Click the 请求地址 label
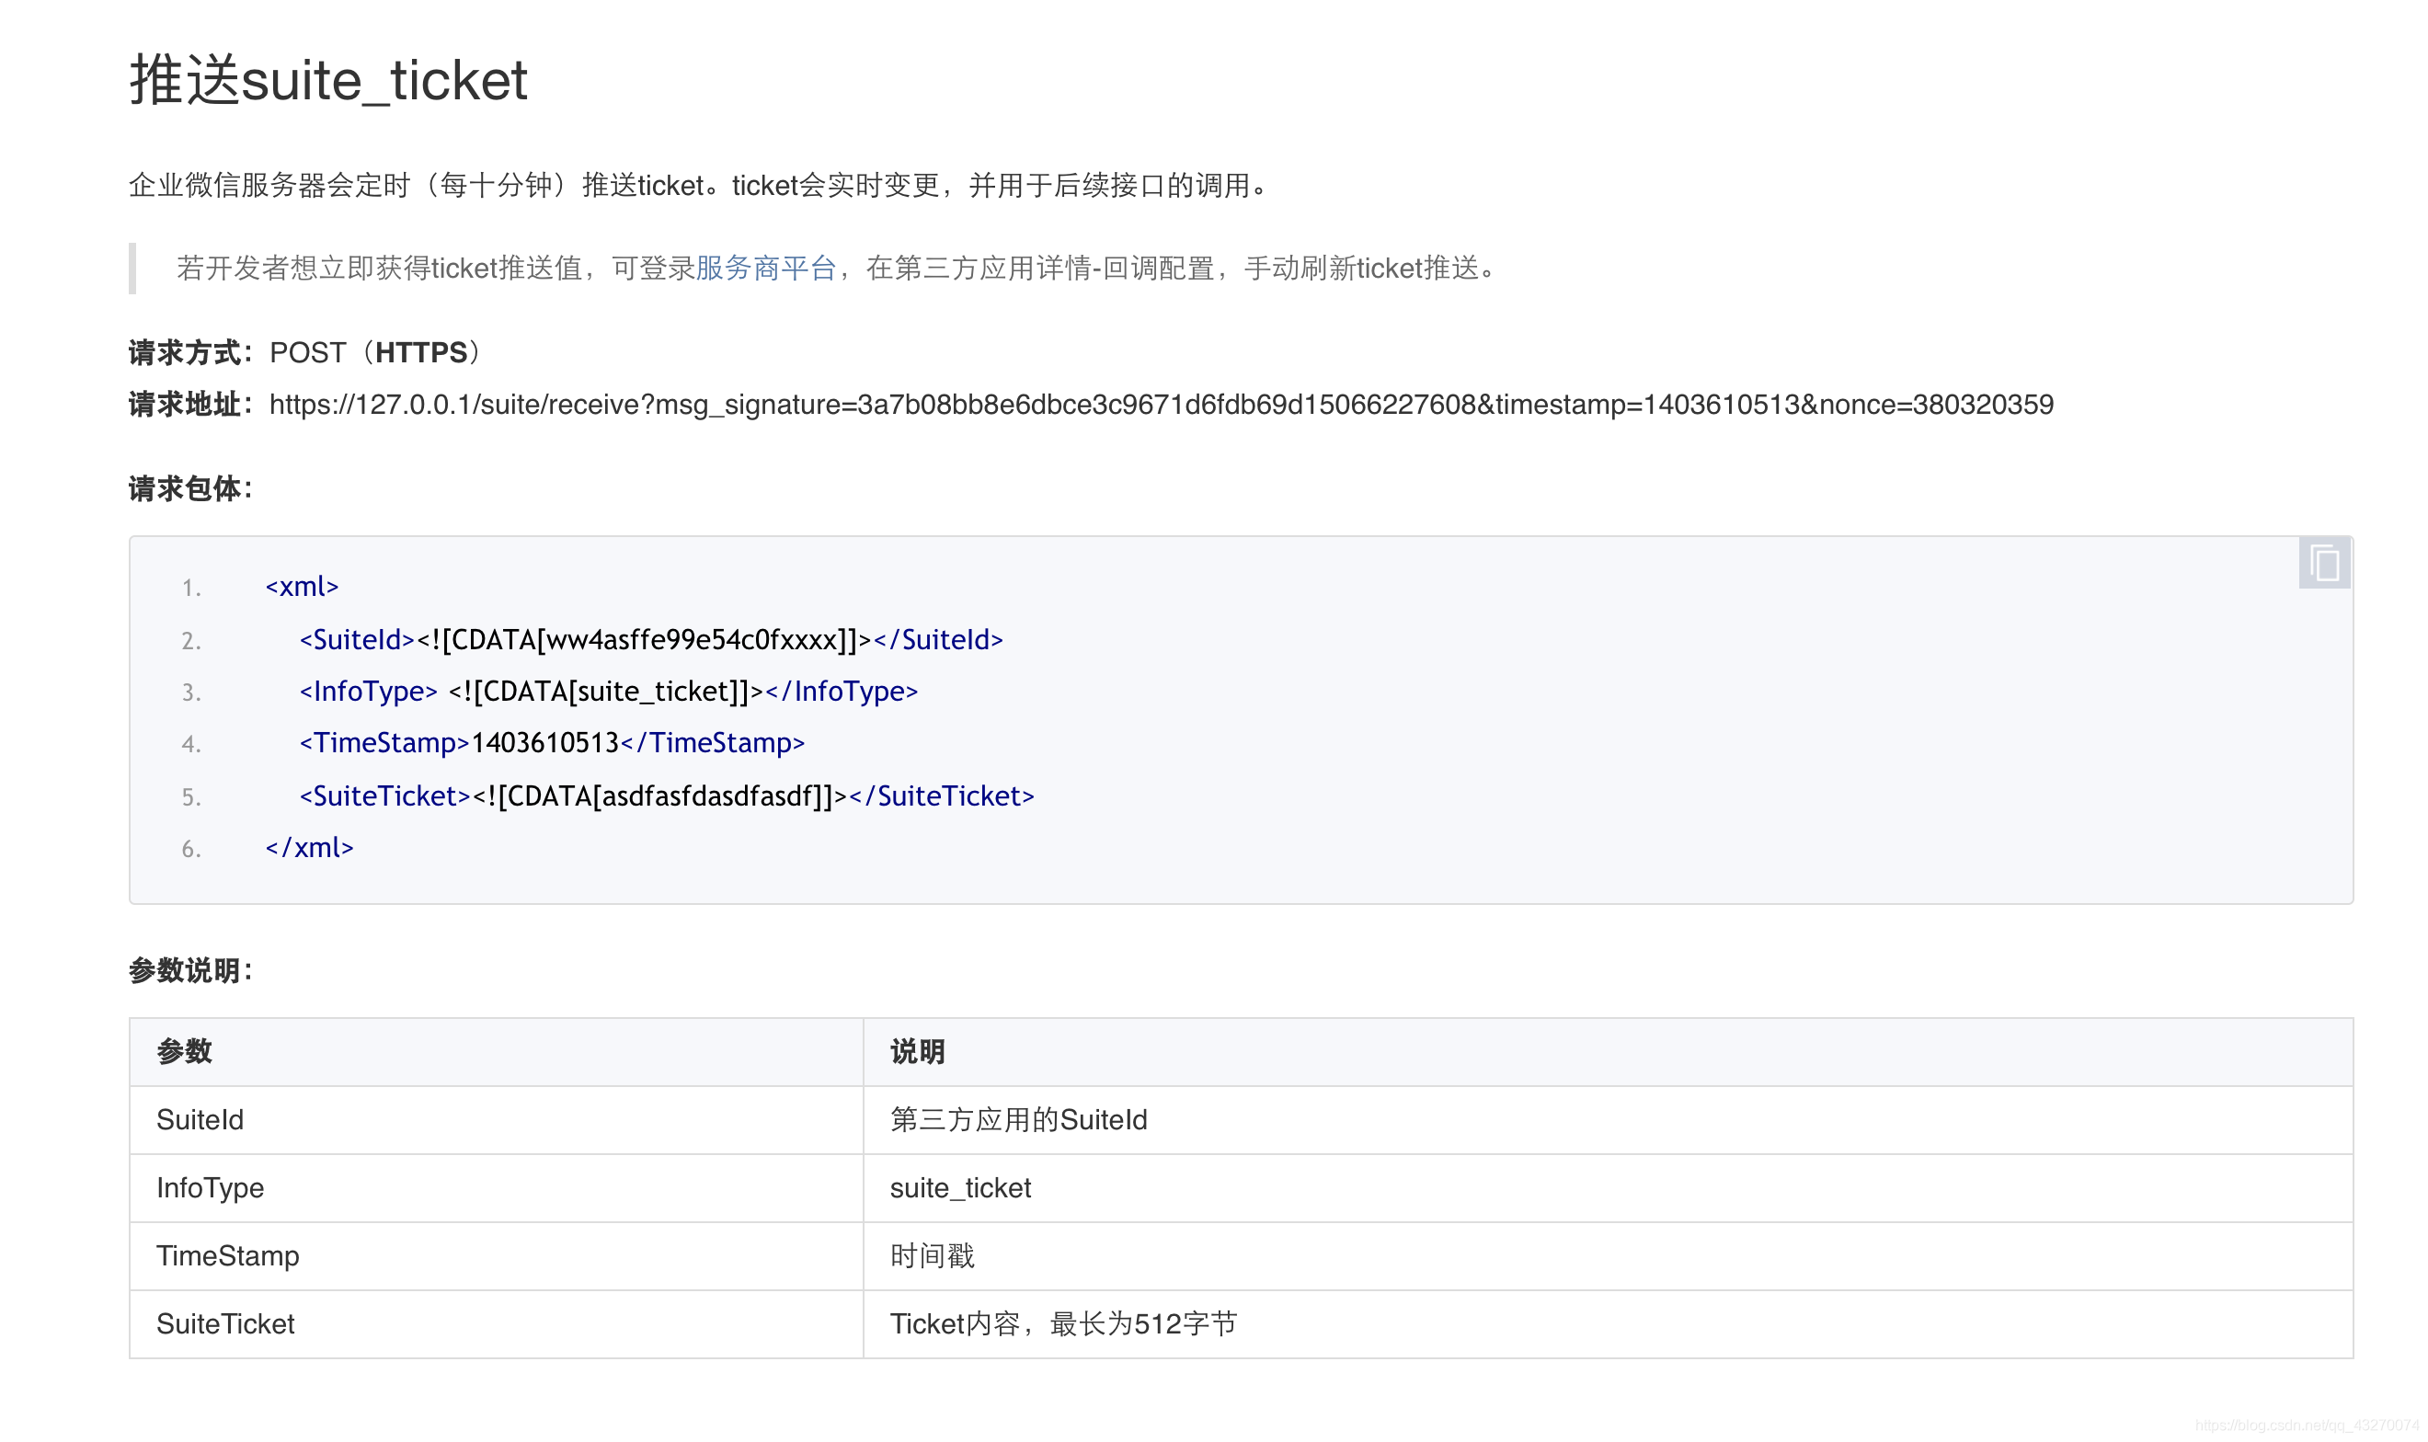2428x1442 pixels. (185, 405)
